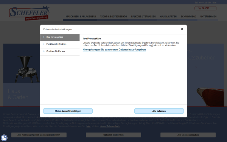Click arrow beside Funktionale Cookies
The height and width of the screenshot is (142, 227).
pyautogui.click(x=44, y=44)
